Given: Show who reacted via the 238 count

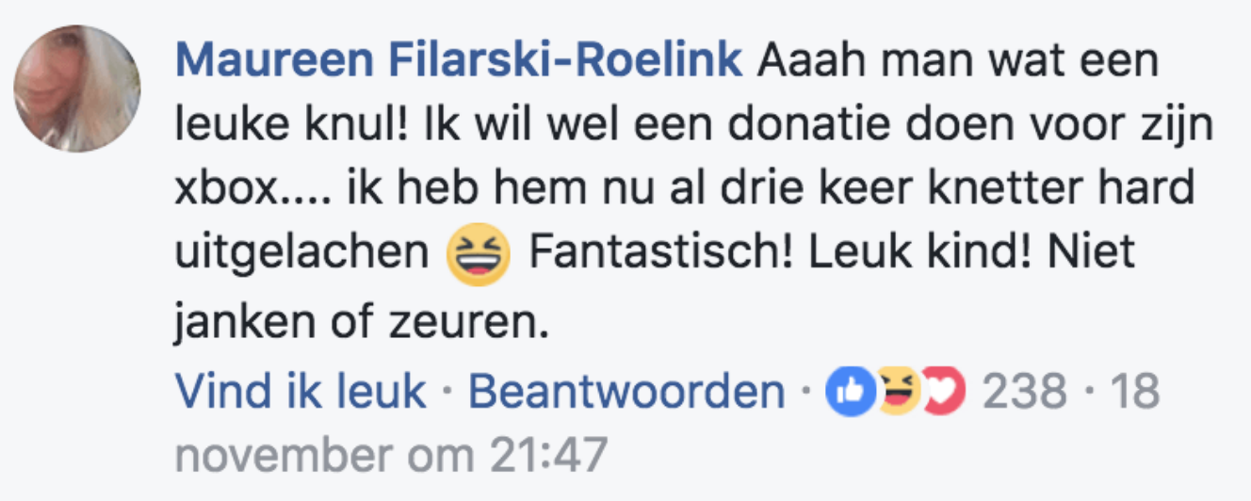Looking at the screenshot, I should pos(1025,391).
